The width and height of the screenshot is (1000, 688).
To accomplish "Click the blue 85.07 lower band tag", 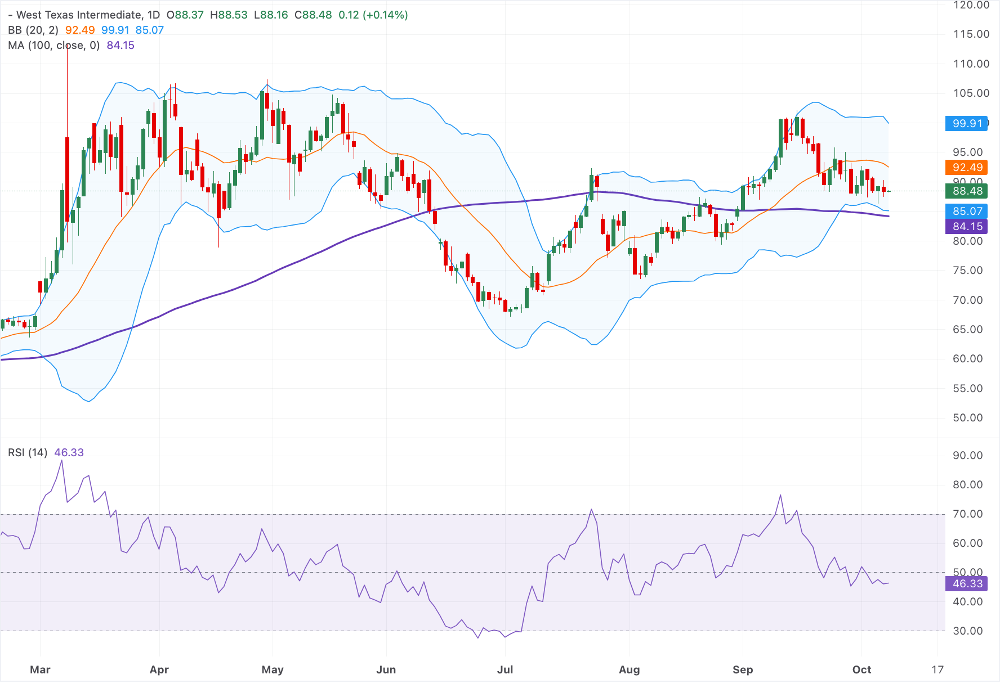I will [x=967, y=212].
